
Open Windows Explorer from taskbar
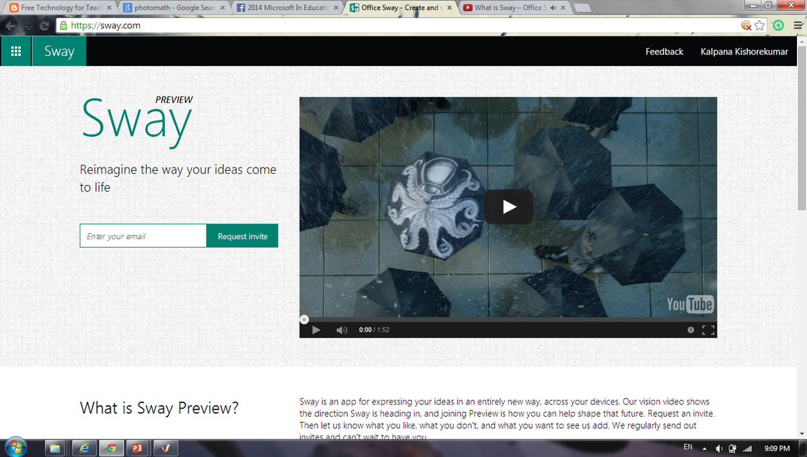[54, 448]
